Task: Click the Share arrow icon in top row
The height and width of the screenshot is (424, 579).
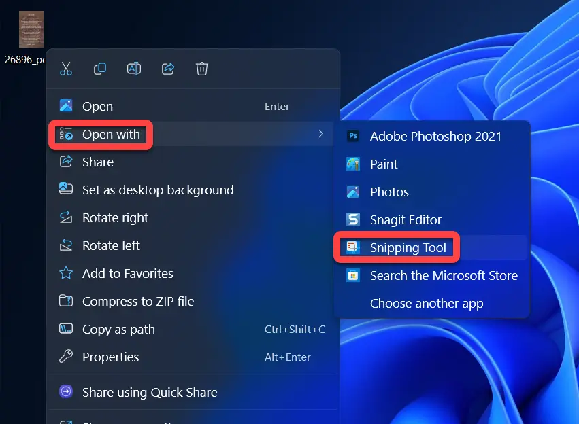Action: pyautogui.click(x=168, y=69)
